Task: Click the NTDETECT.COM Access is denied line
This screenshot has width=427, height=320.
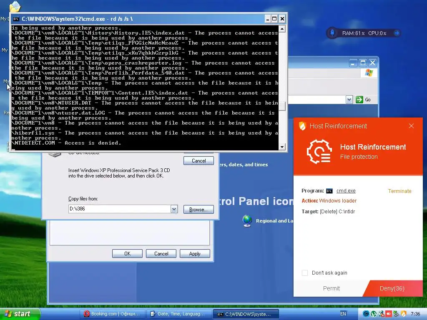Action: [66, 143]
